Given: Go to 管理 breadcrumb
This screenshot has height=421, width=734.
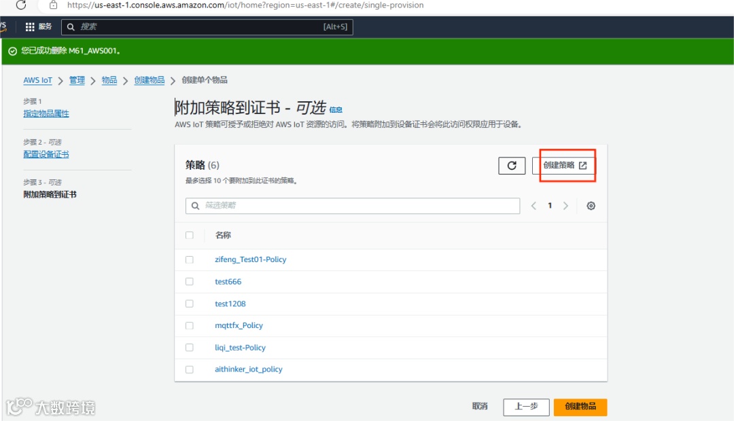Looking at the screenshot, I should (77, 80).
